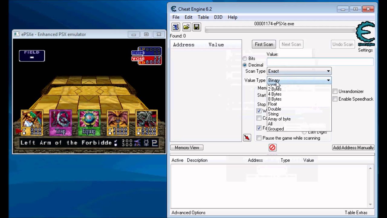The image size is (387, 218).
Task: Click the Undo Scan button
Action: (x=343, y=44)
